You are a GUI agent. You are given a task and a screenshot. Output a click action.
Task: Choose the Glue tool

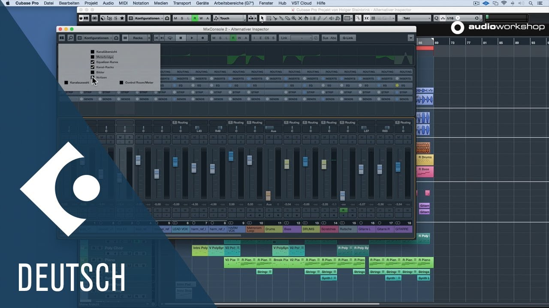point(281,18)
